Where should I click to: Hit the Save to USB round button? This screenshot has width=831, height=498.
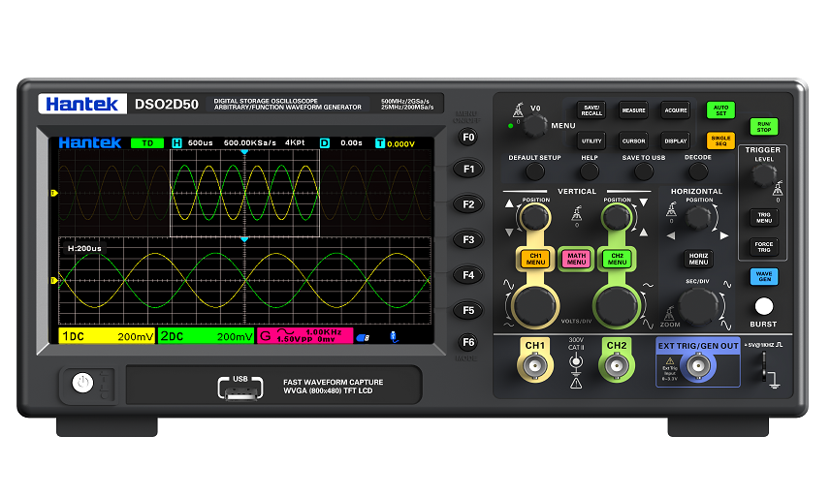pos(644,171)
